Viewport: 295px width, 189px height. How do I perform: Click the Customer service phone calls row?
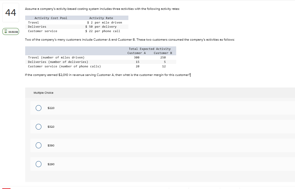click(64, 66)
